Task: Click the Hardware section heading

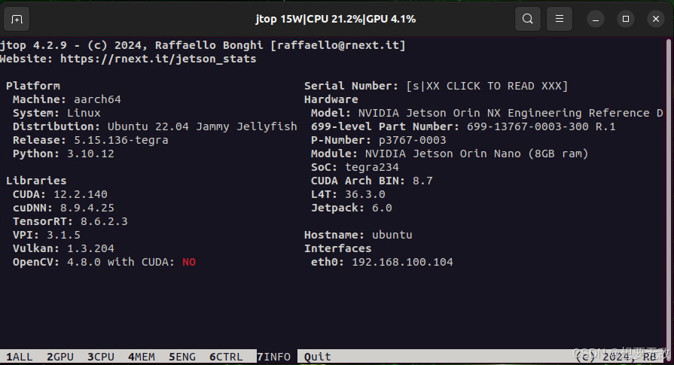Action: click(x=331, y=99)
